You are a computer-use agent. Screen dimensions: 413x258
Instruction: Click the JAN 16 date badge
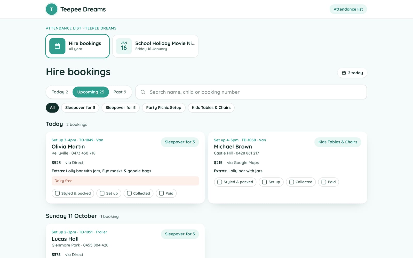pos(124,46)
